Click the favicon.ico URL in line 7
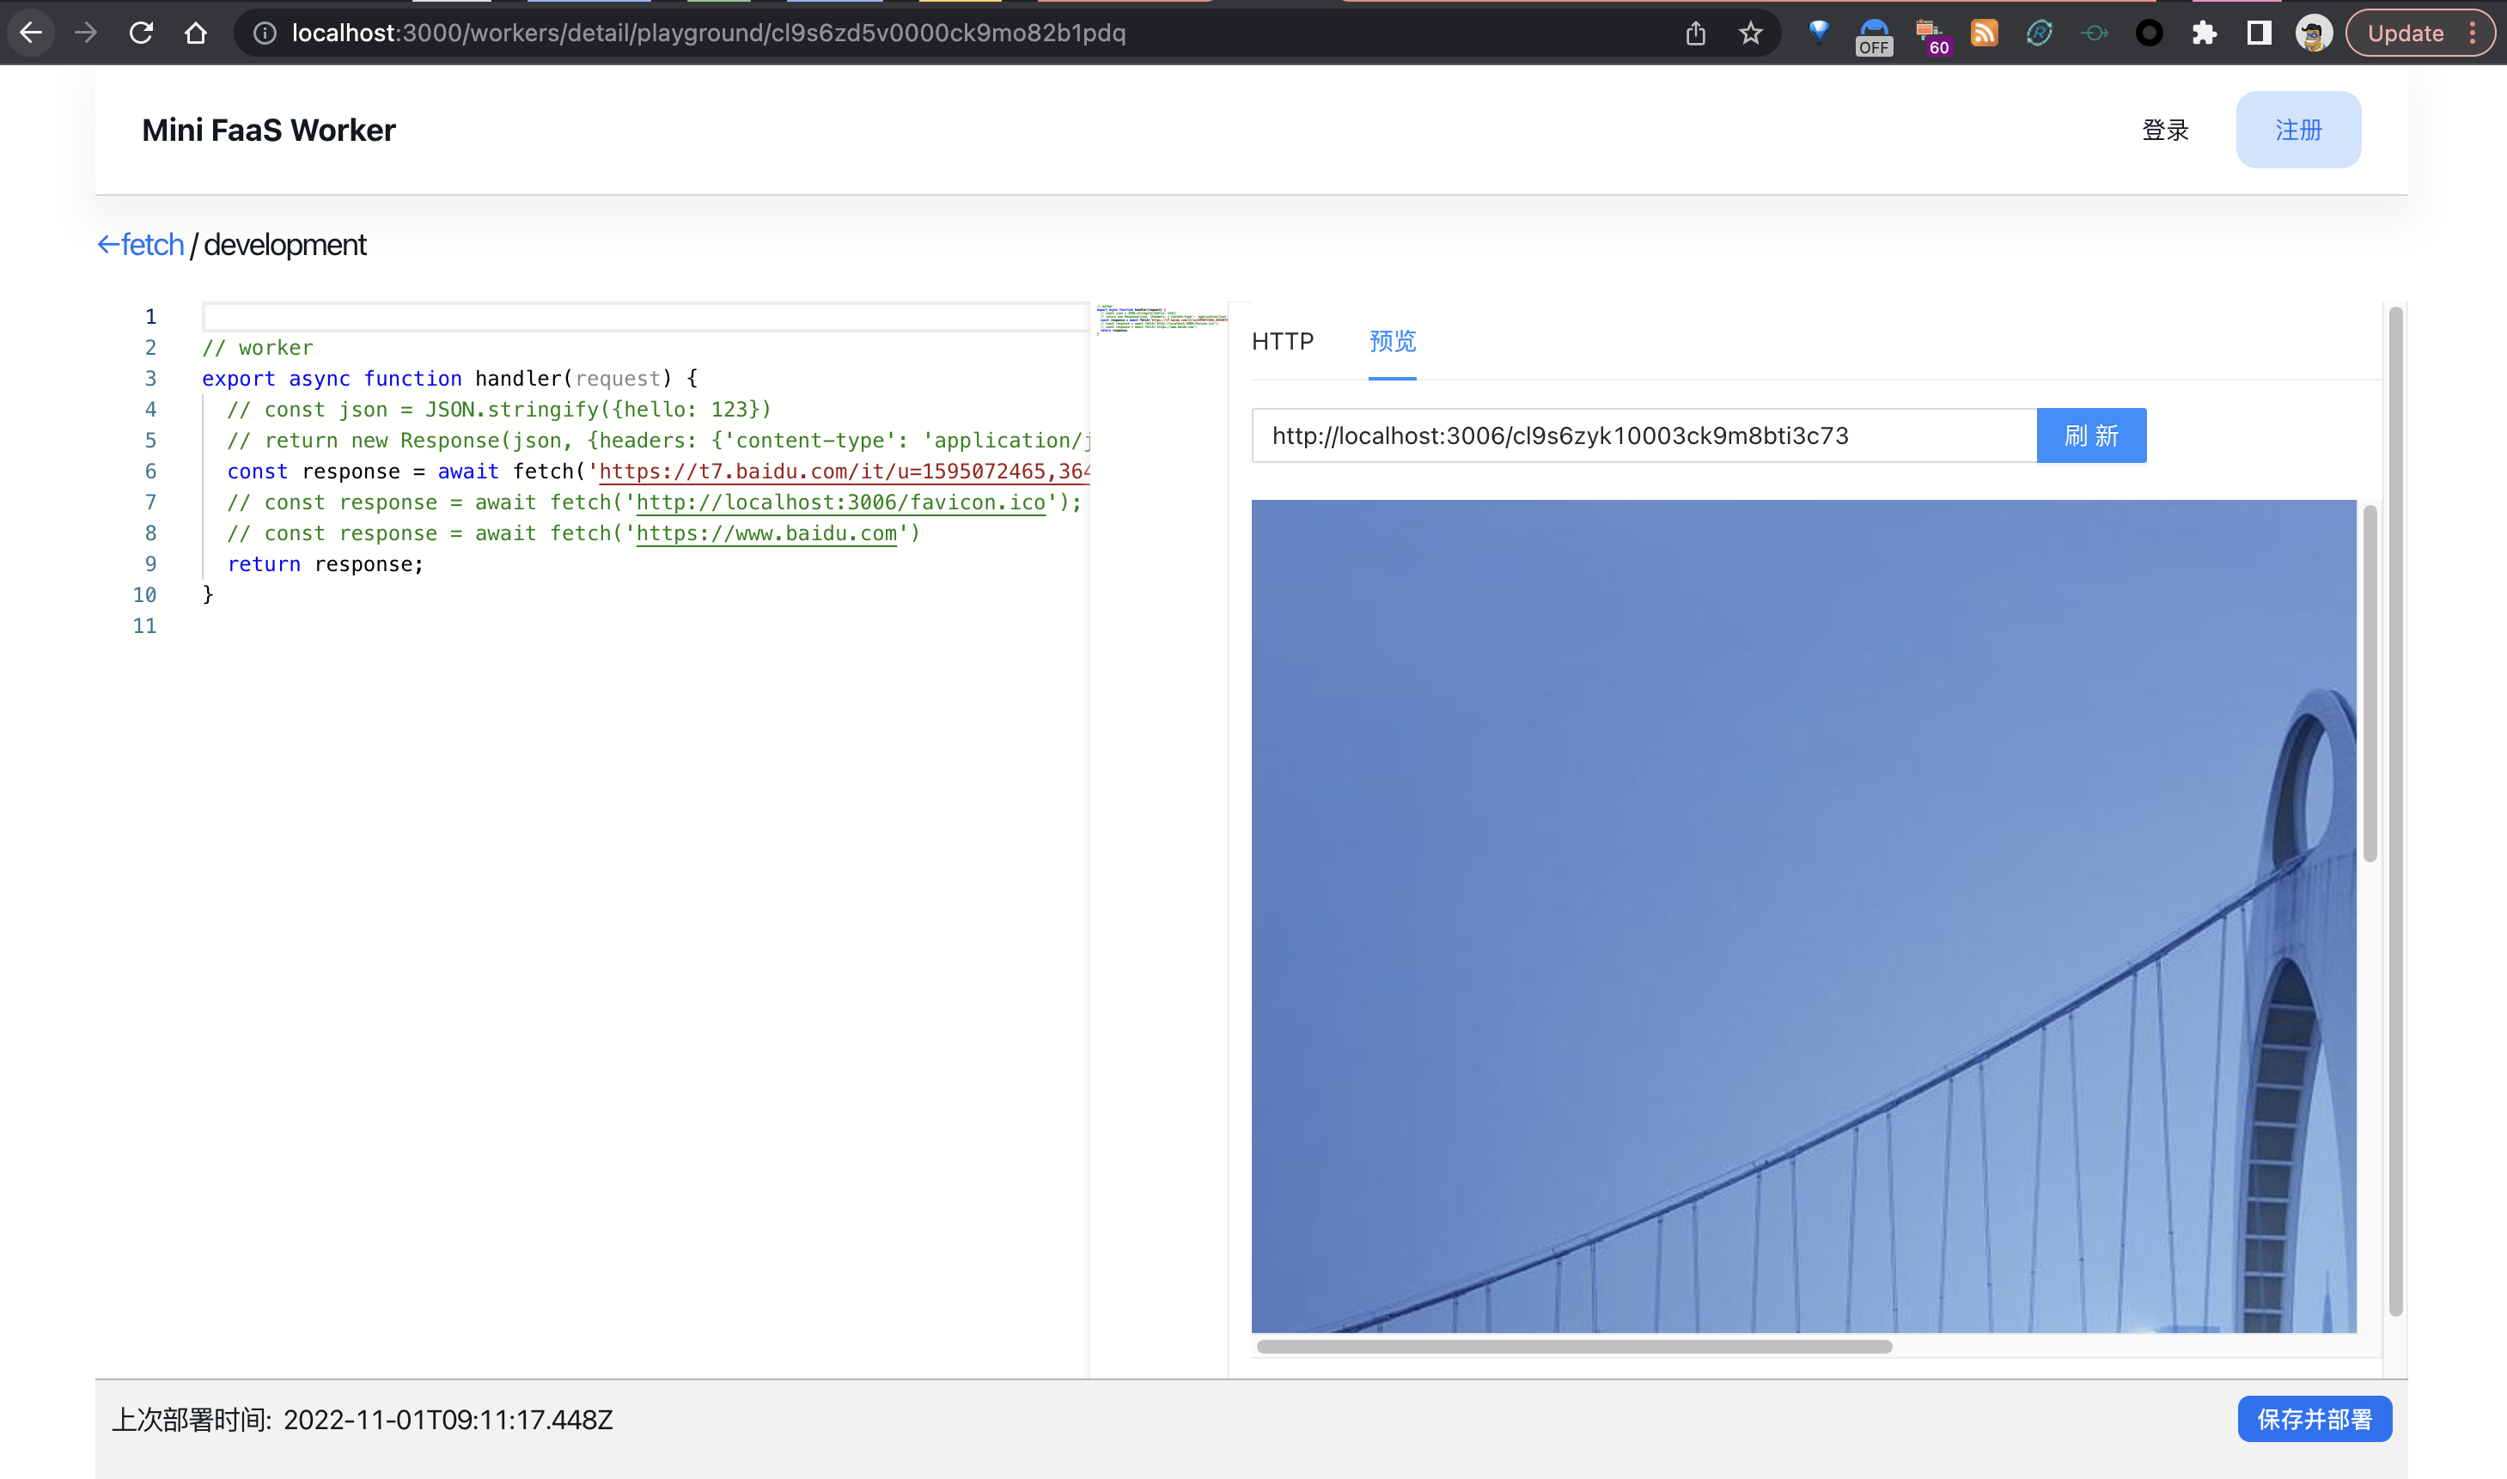Image resolution: width=2507 pixels, height=1479 pixels. click(840, 502)
